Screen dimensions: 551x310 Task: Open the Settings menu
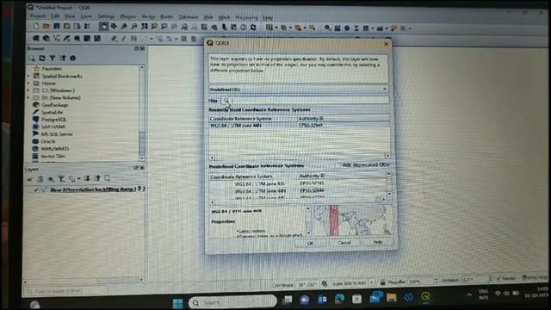(106, 16)
